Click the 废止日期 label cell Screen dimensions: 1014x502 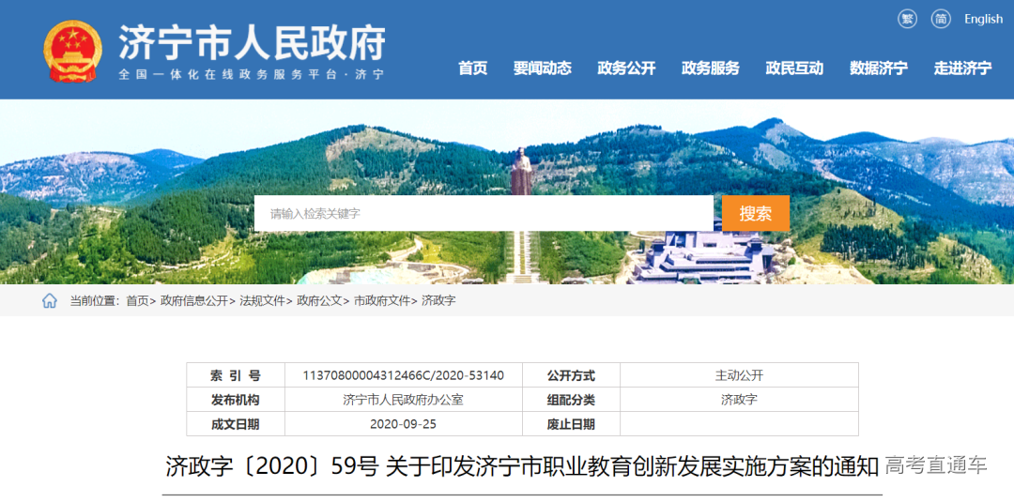(571, 424)
